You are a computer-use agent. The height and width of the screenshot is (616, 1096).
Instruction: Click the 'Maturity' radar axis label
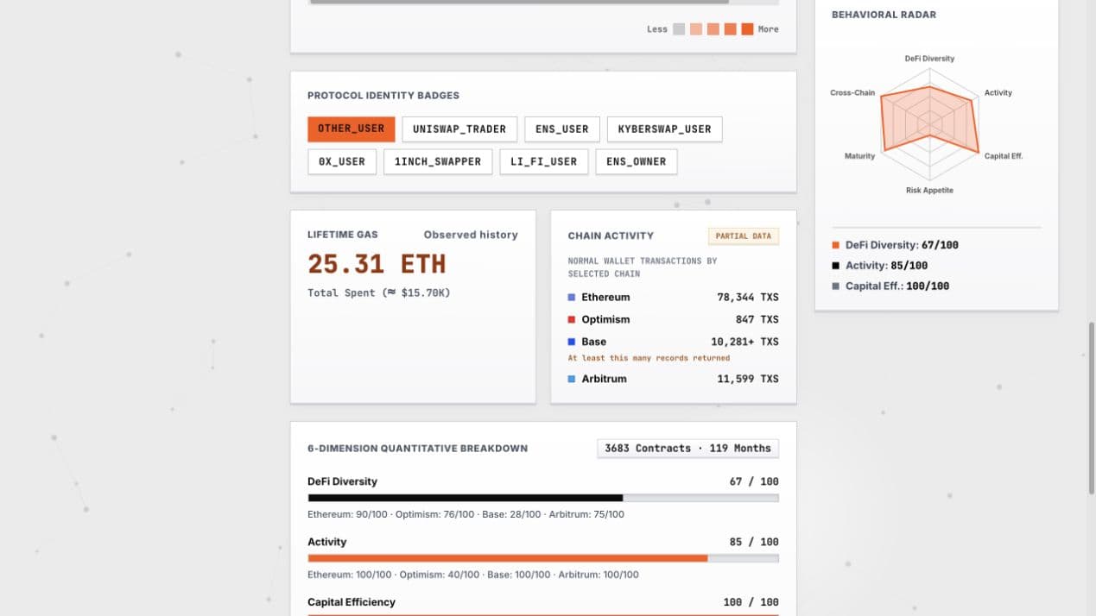[859, 156]
